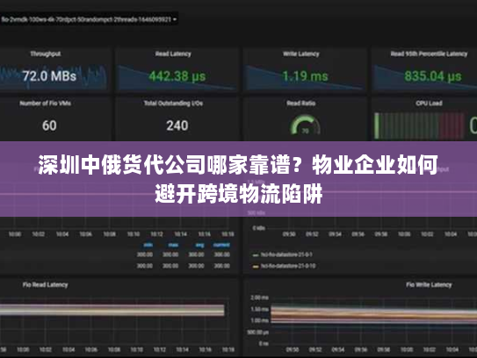Open the Read Ratio panel title

300,104
